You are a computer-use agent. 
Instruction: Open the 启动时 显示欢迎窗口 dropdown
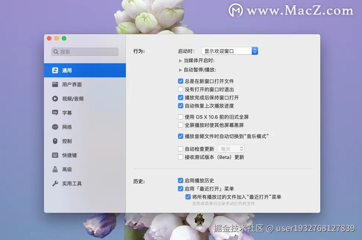point(229,51)
